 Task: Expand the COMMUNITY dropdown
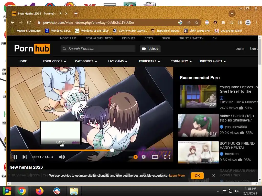click(x=181, y=61)
